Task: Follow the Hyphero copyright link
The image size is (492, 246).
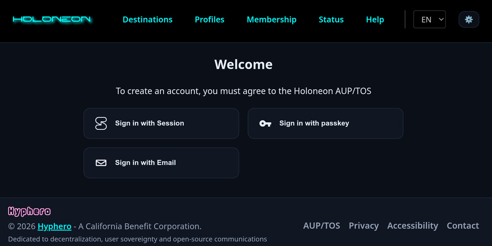Action: [54, 226]
